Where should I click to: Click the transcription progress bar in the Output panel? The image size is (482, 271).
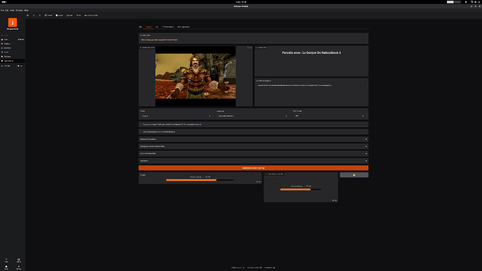pyautogui.click(x=200, y=180)
